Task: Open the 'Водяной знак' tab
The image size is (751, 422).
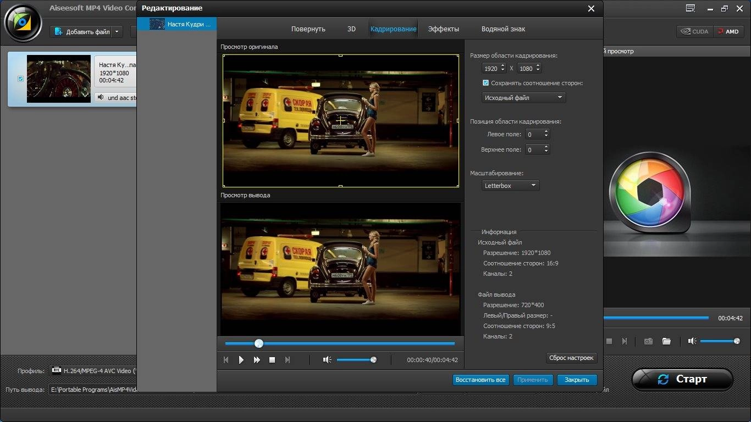Action: (503, 29)
